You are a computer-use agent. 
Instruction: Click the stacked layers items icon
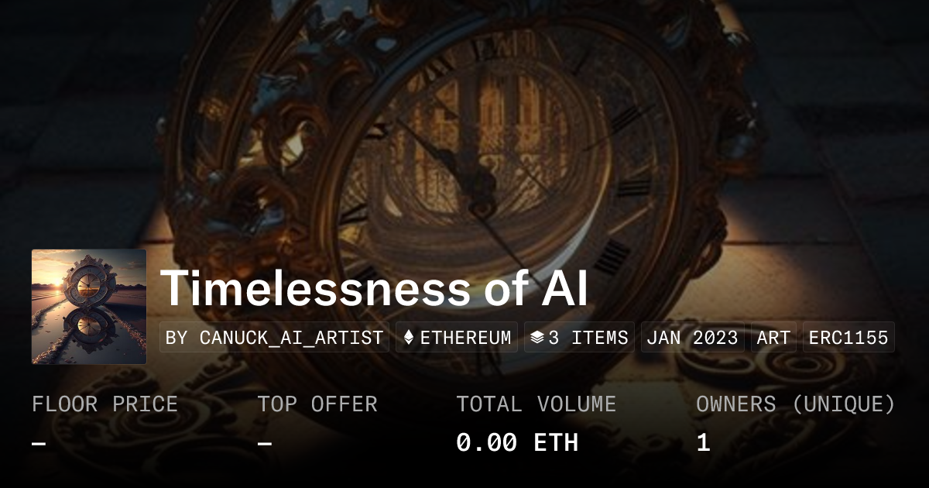pos(536,338)
